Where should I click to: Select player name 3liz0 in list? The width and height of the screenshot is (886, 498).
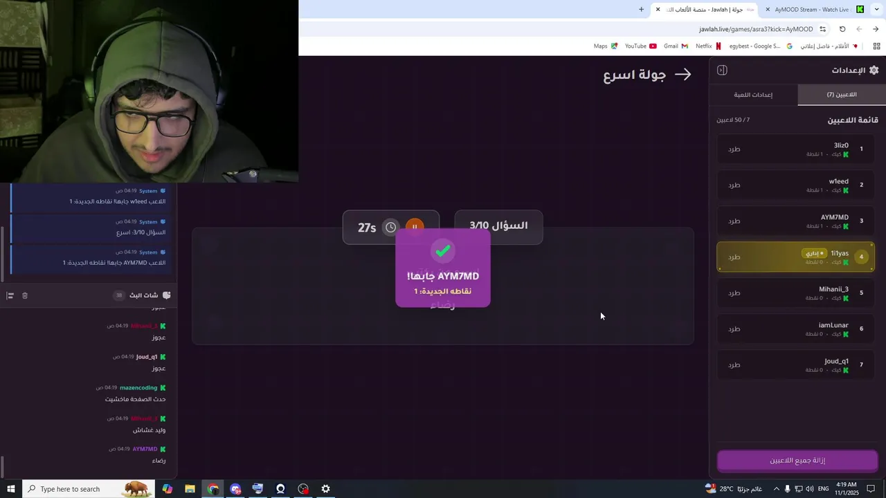(x=841, y=145)
